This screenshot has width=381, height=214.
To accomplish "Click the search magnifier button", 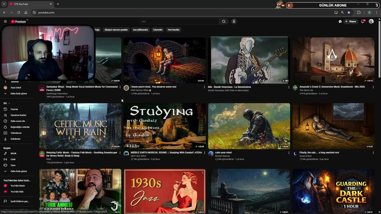I will tap(224, 21).
